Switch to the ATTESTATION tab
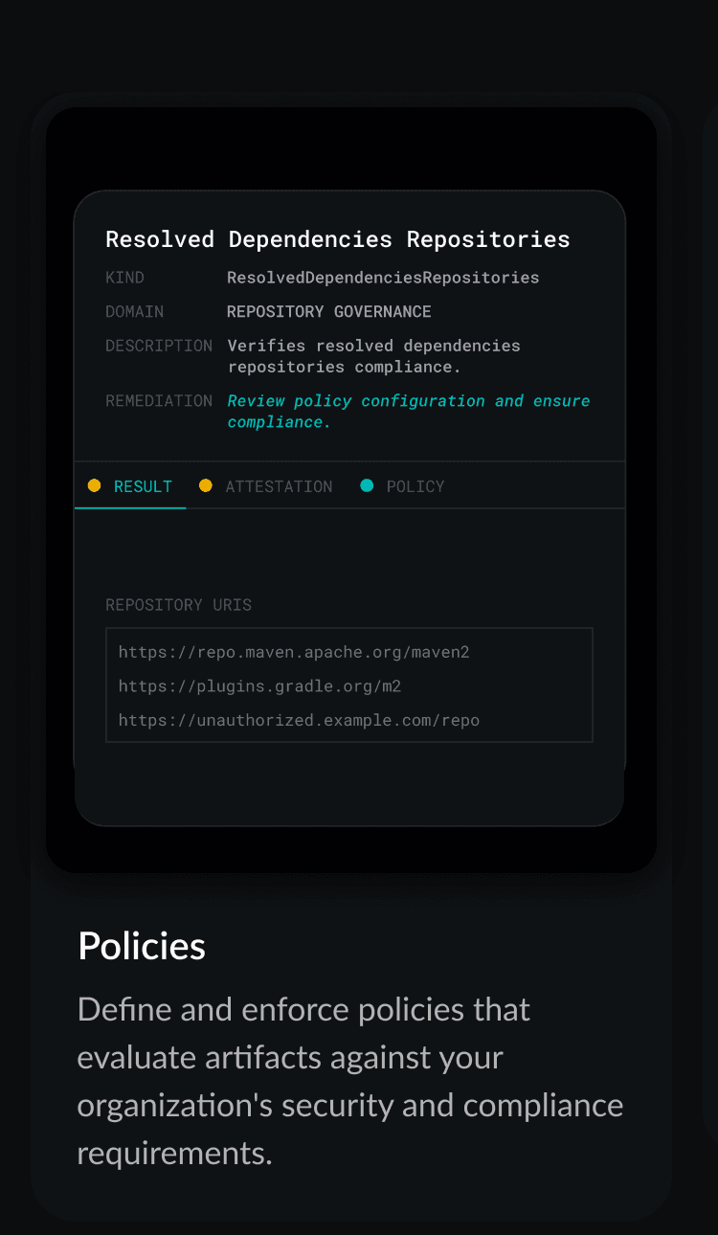This screenshot has height=1235, width=718. (279, 485)
